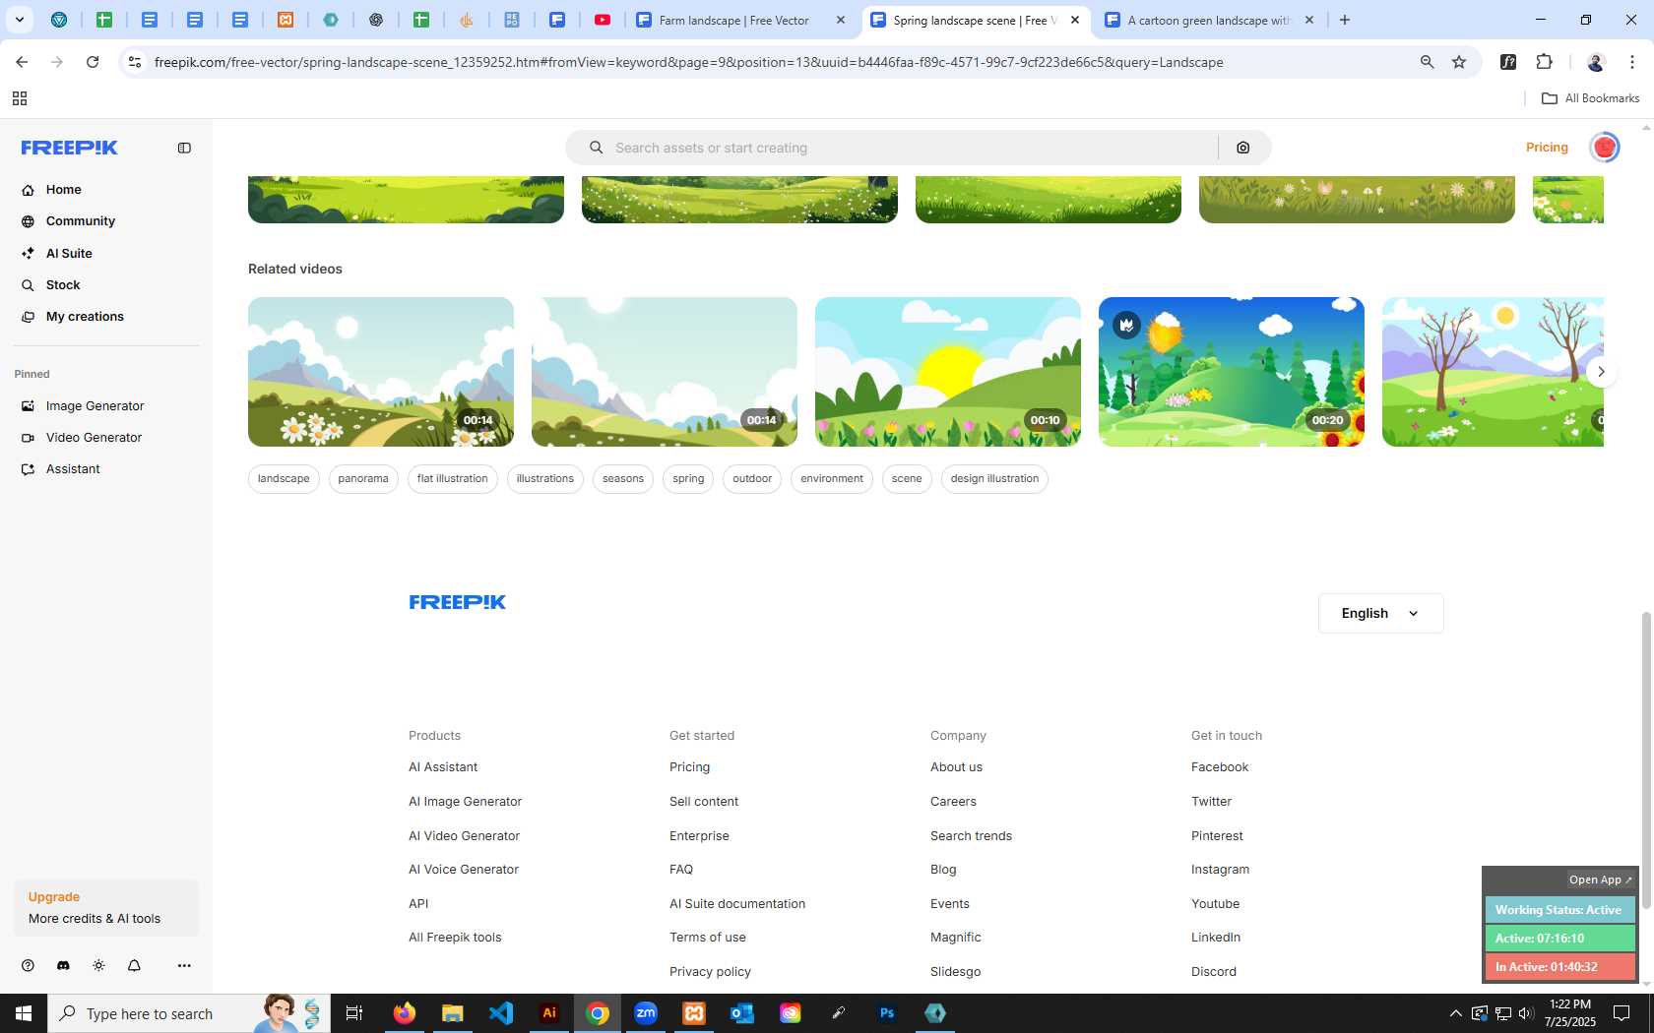Select the landscape tag
The height and width of the screenshot is (1033, 1654).
pyautogui.click(x=284, y=479)
